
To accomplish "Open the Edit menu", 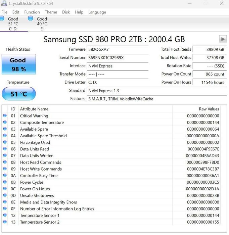I will point(16,12).
